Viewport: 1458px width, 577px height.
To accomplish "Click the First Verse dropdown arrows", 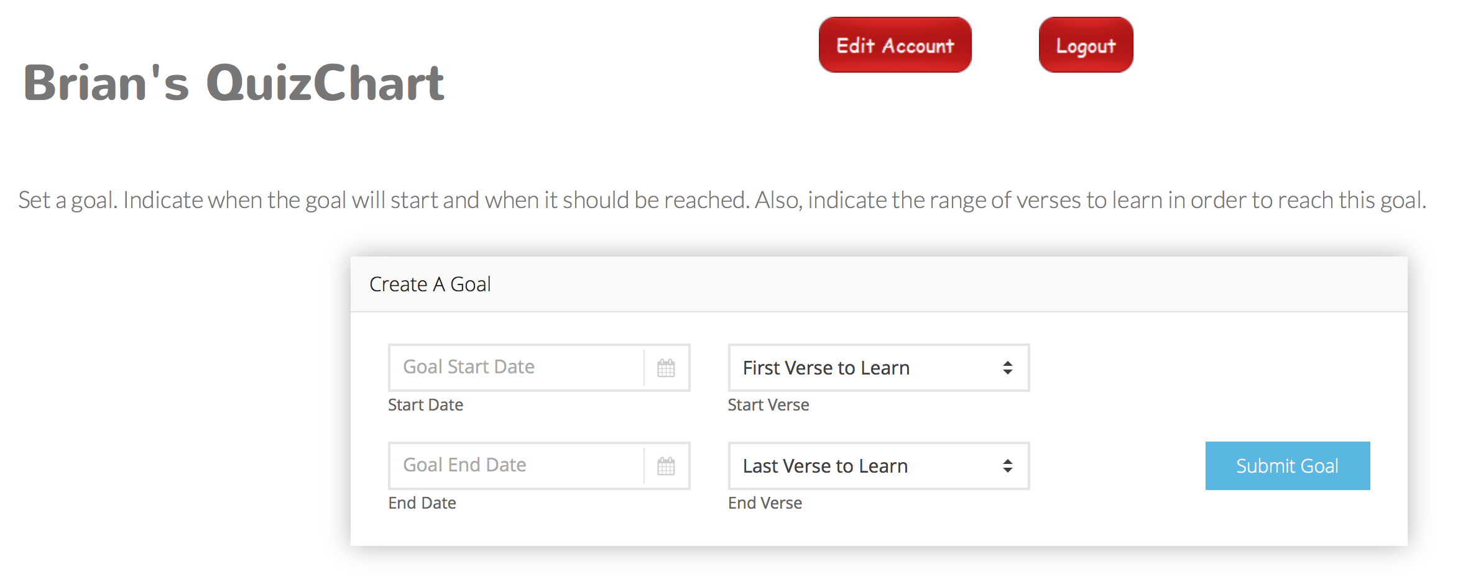I will [x=1007, y=368].
